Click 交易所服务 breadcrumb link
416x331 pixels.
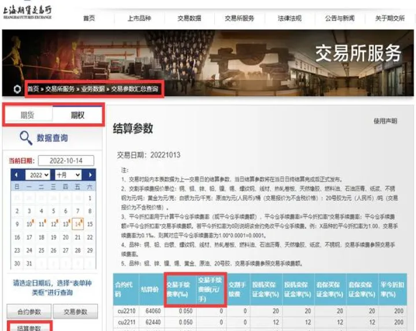point(60,89)
